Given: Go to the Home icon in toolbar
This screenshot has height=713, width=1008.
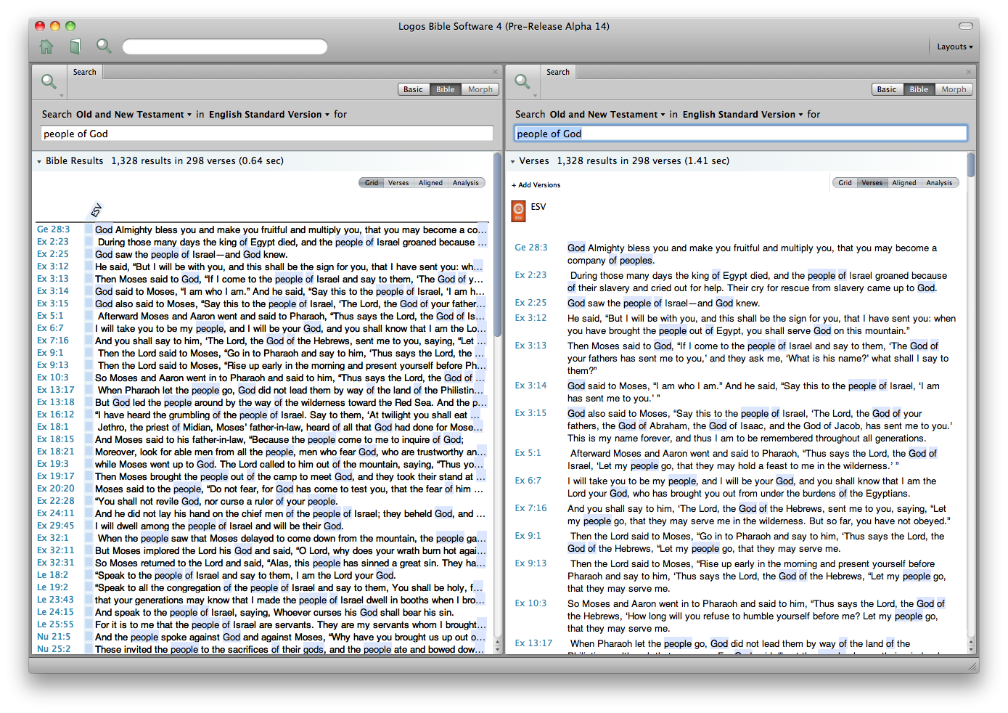Looking at the screenshot, I should pyautogui.click(x=46, y=46).
